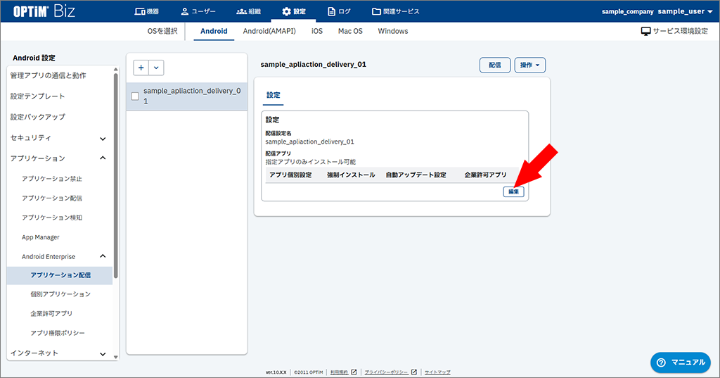
Task: Select the upper アプリケーション配信 above アプリケーション検知
Action: [x=52, y=199]
